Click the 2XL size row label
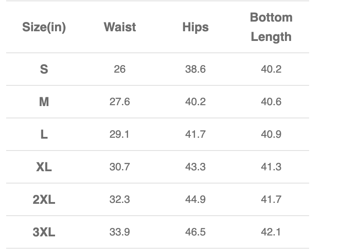The height and width of the screenshot is (250, 347). click(44, 199)
